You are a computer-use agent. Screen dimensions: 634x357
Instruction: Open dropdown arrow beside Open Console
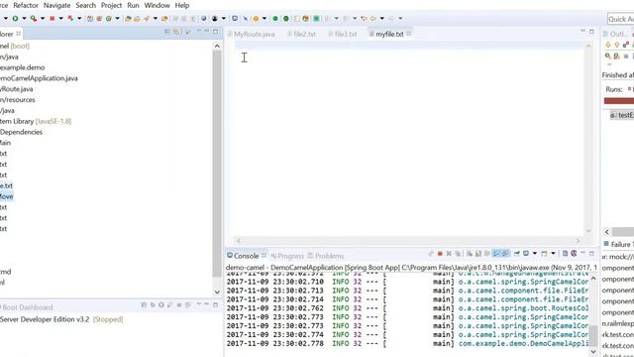pos(553,254)
